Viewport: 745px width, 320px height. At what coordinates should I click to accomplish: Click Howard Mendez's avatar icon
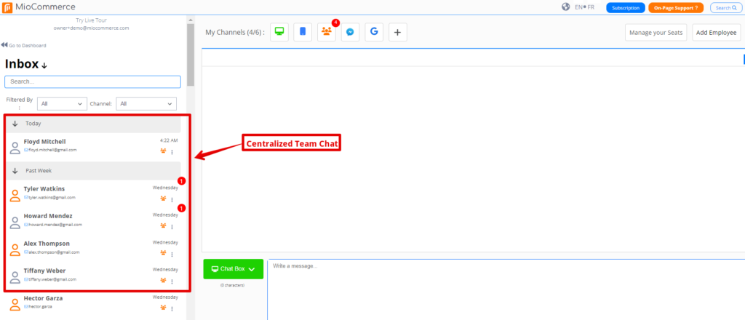(x=15, y=223)
